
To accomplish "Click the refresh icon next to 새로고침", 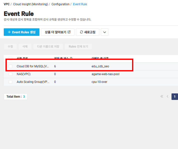I will click(81, 32).
